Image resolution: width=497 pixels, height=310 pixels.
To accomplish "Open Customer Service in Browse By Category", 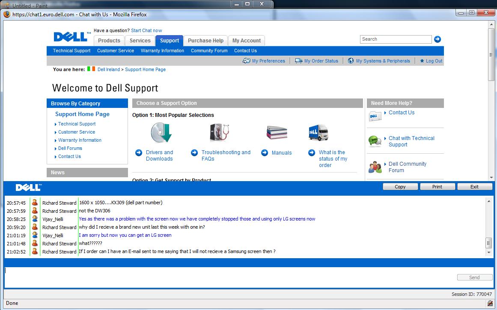I will pos(77,132).
